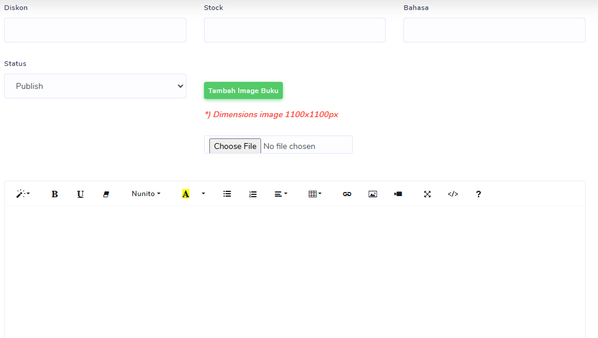598x338 pixels.
Task: Apply the yellow highlight text color
Action: pyautogui.click(x=186, y=194)
